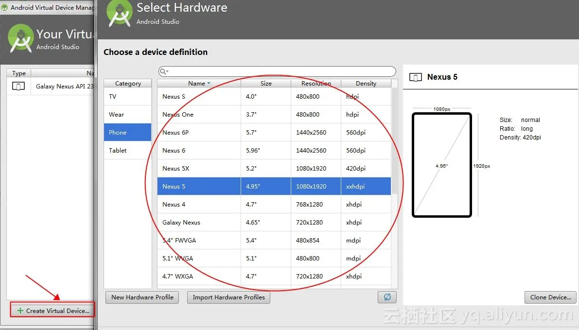Select the 5.1" WVGA row

274,258
